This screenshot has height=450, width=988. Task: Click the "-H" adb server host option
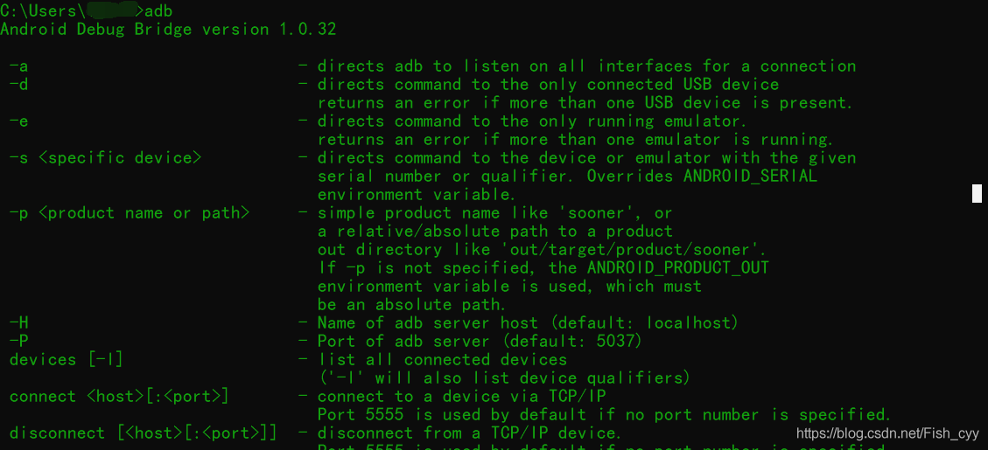pos(18,322)
